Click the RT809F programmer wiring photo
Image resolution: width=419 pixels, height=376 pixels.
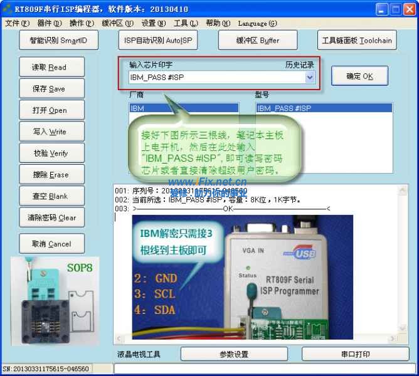[x=243, y=277]
